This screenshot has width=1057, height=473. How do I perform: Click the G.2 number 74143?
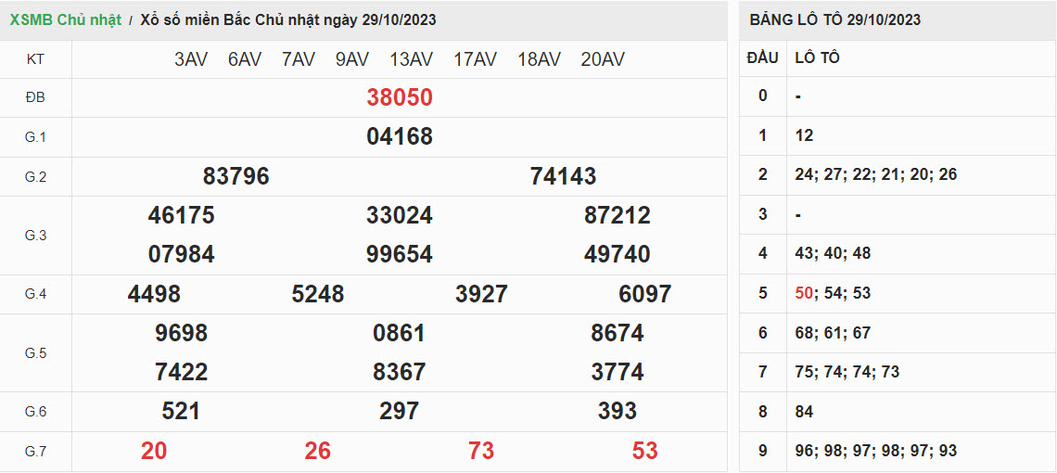click(563, 176)
